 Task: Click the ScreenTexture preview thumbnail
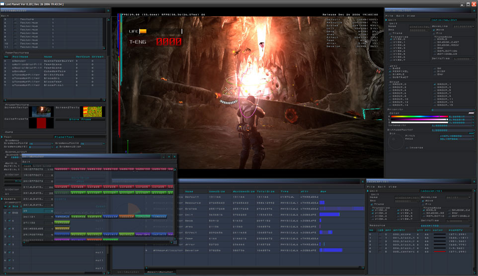click(41, 111)
